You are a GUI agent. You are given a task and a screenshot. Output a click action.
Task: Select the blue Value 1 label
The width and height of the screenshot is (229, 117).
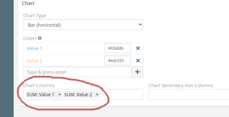pos(34,48)
